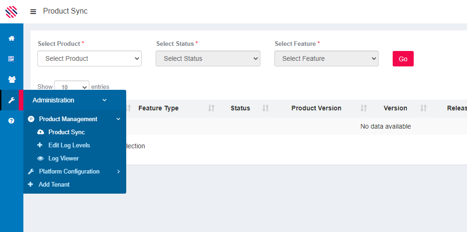467x232 pixels.
Task: Open the Select Feature dropdown
Action: (326, 58)
